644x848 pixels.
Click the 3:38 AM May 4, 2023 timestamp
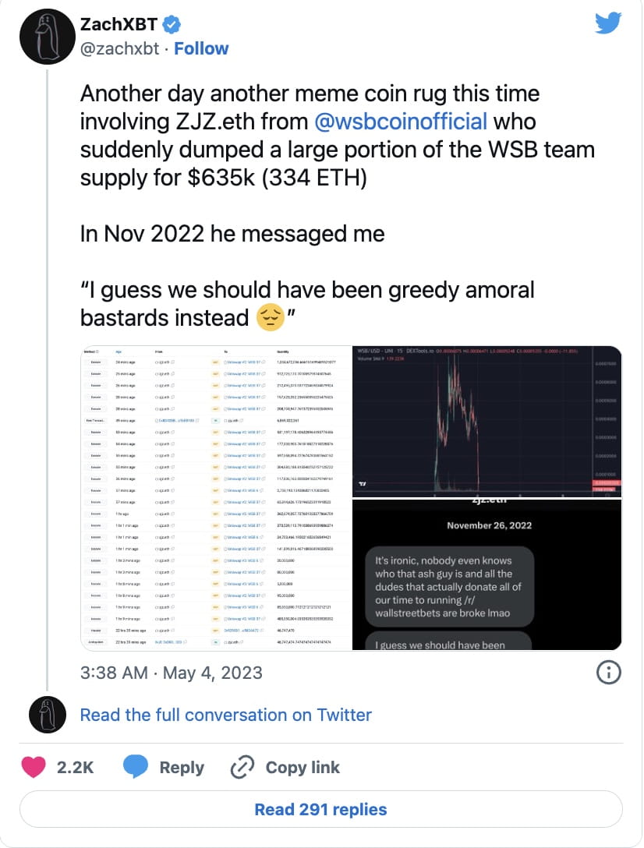(x=171, y=672)
